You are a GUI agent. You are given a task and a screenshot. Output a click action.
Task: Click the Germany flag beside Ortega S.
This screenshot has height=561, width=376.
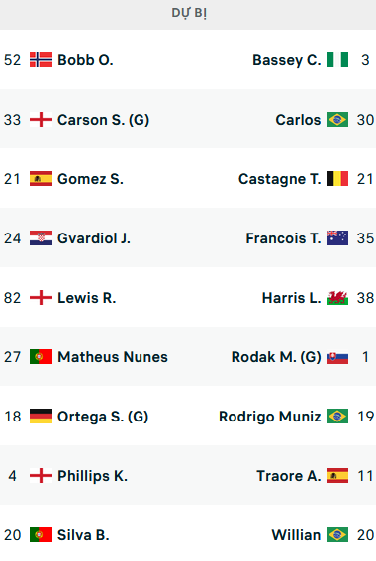point(41,417)
